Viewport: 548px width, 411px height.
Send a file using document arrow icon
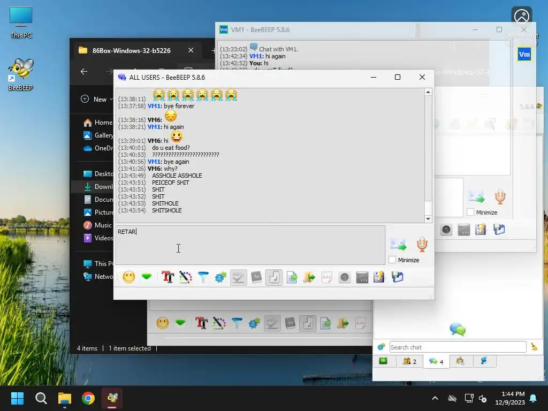point(292,278)
